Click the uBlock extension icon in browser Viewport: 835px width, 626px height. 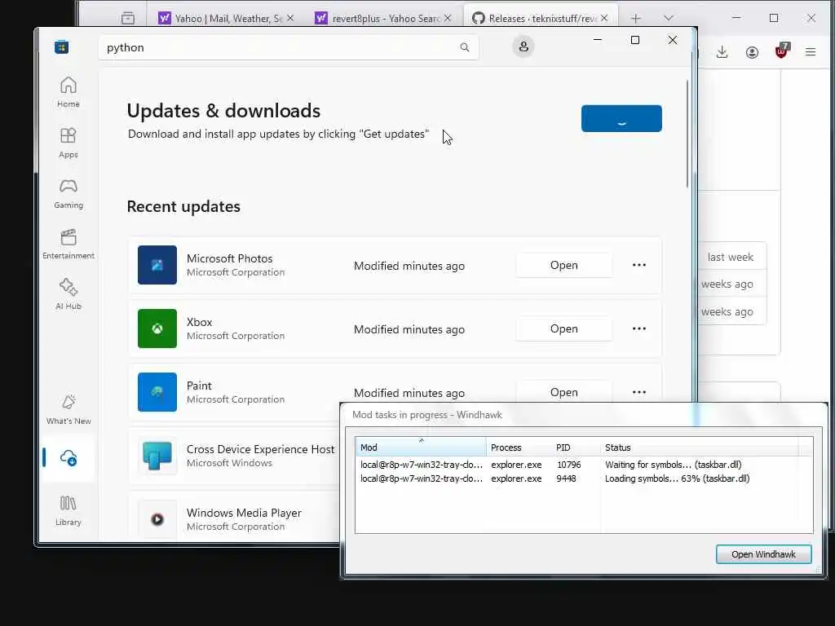pyautogui.click(x=781, y=51)
